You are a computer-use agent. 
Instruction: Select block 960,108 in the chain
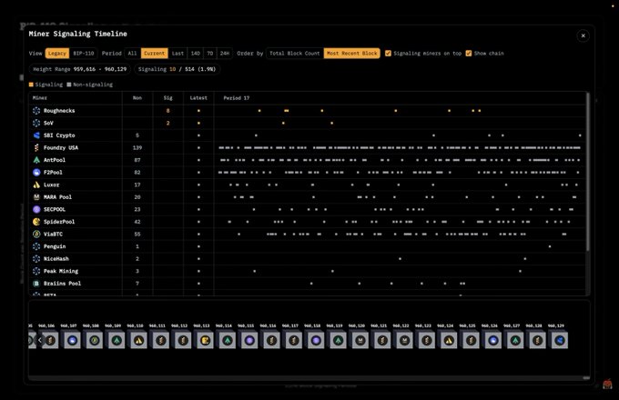pyautogui.click(x=94, y=341)
